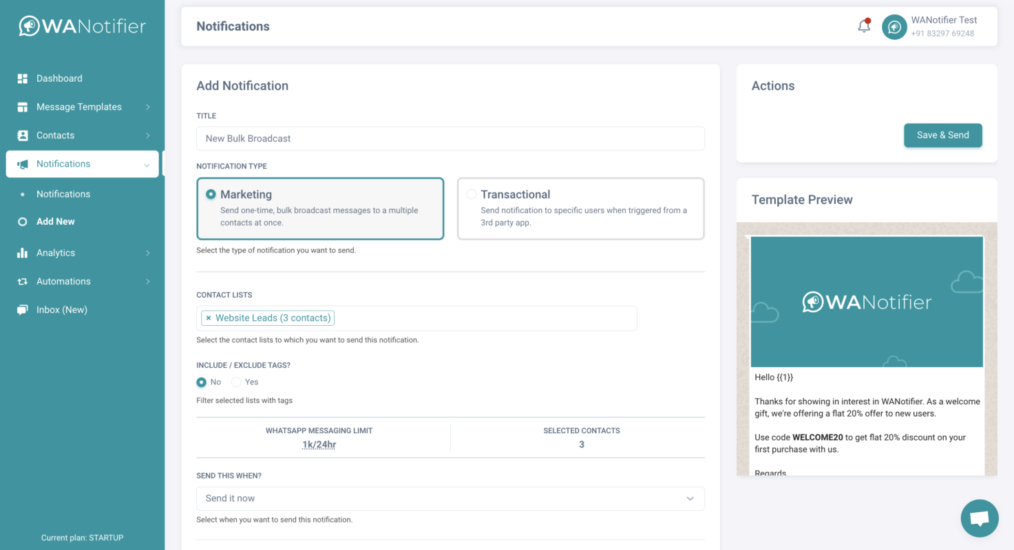Click the Dashboard grid icon
The height and width of the screenshot is (550, 1014).
click(x=23, y=78)
